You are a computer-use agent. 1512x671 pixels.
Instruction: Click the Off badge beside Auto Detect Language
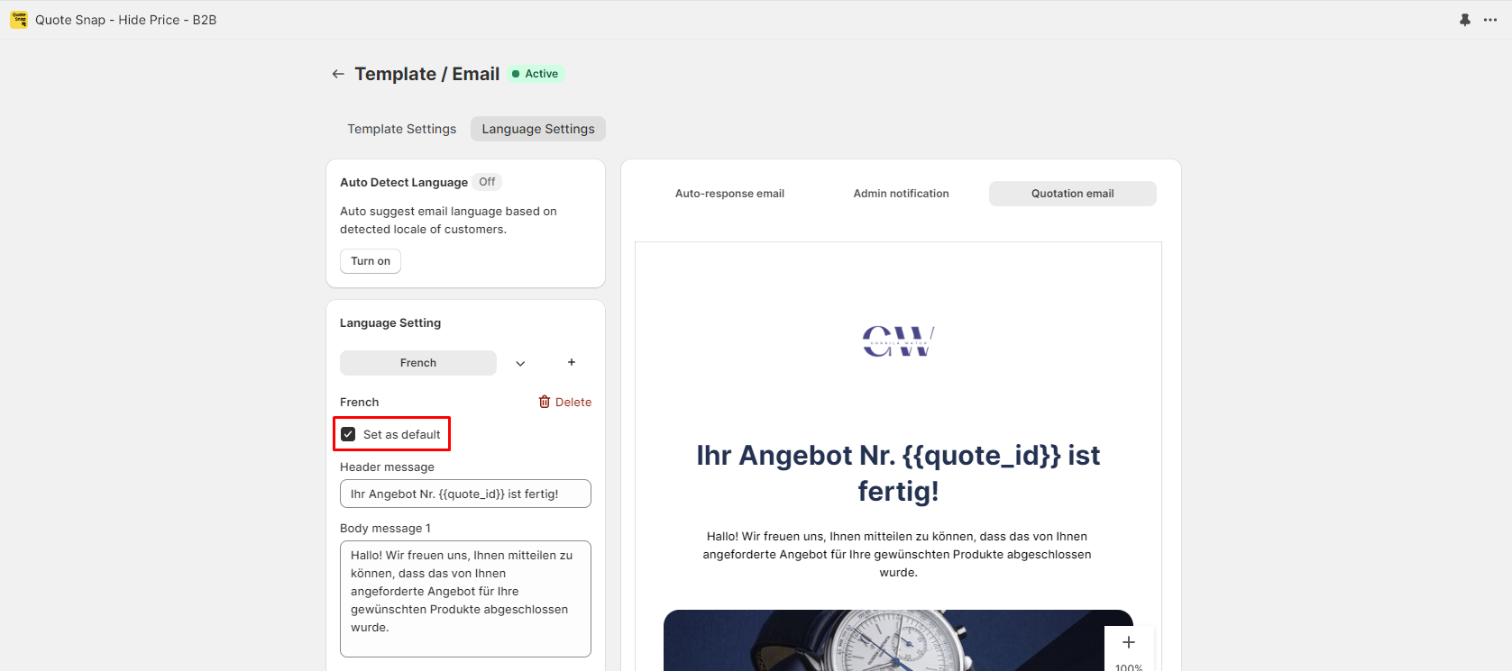(487, 182)
